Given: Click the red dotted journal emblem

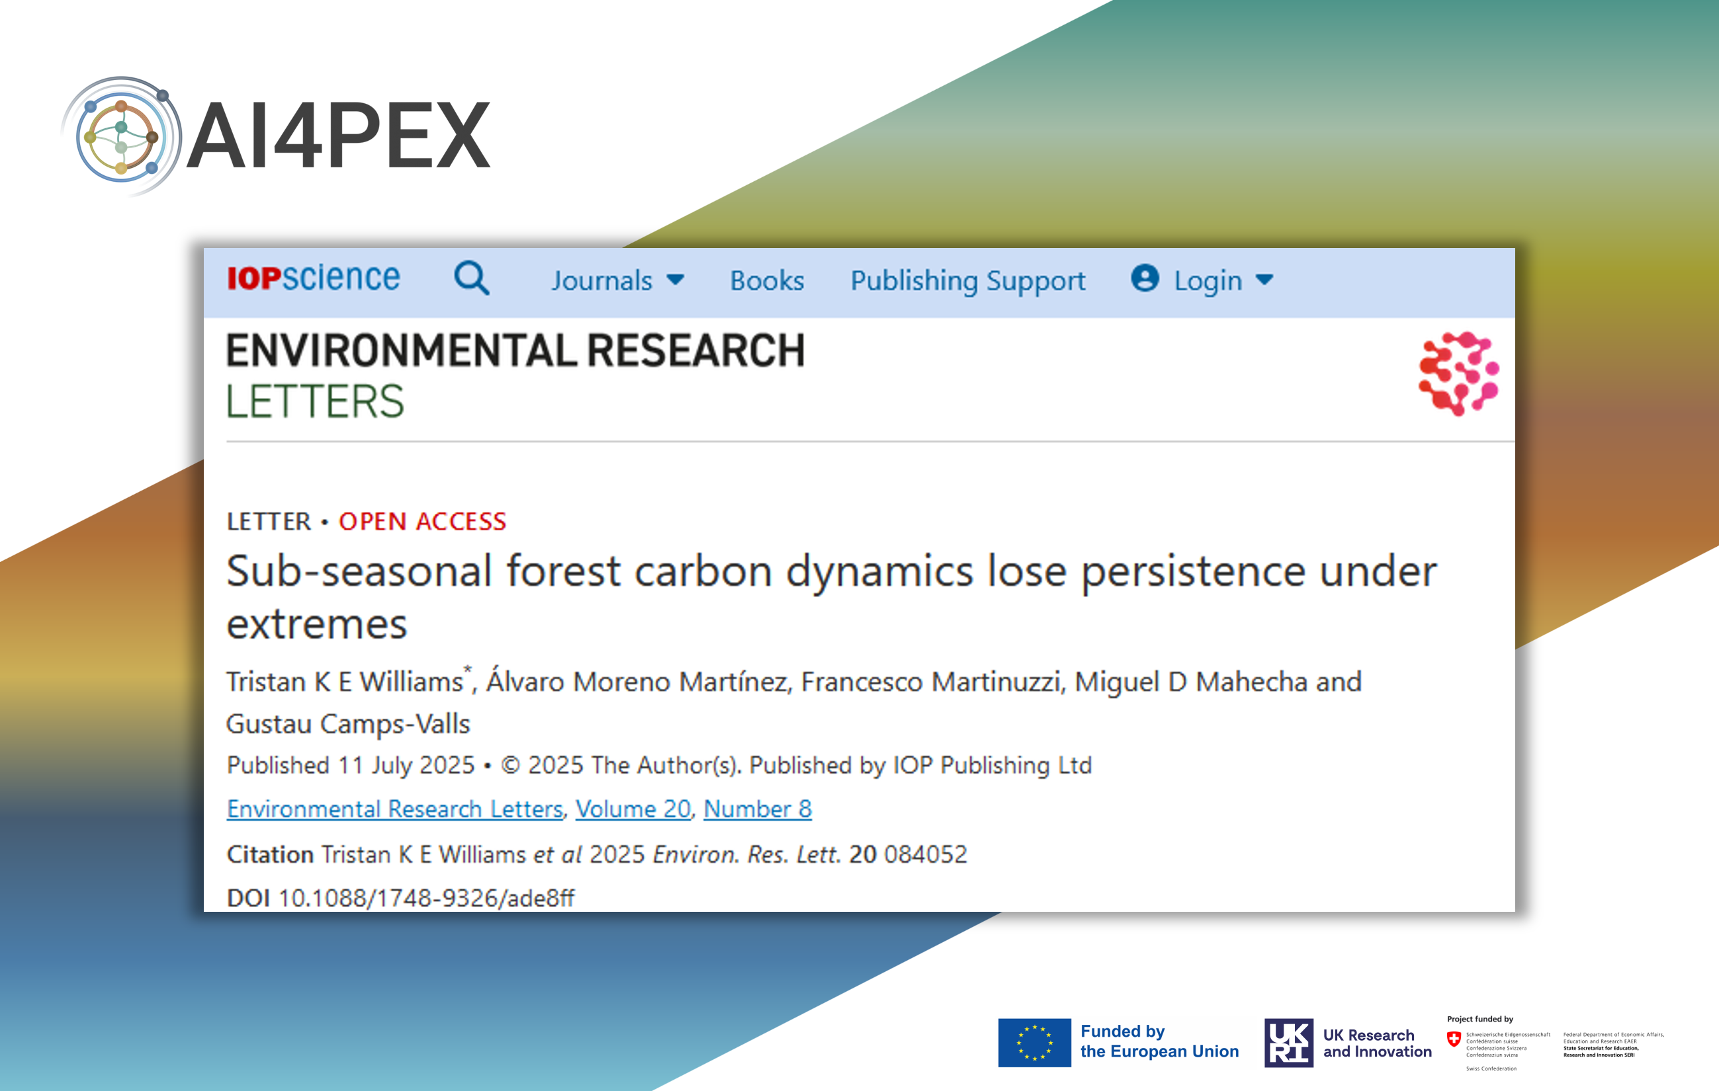Looking at the screenshot, I should (1458, 373).
